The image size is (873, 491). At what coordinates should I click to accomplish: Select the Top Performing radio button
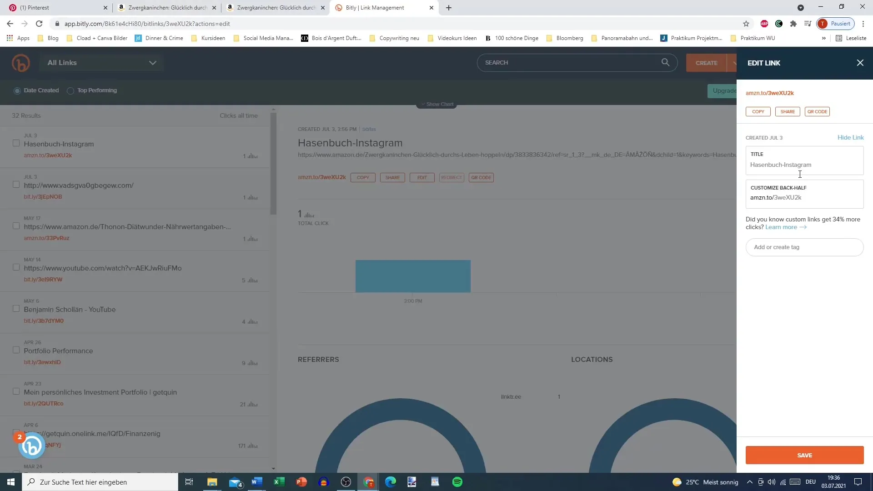pos(70,90)
